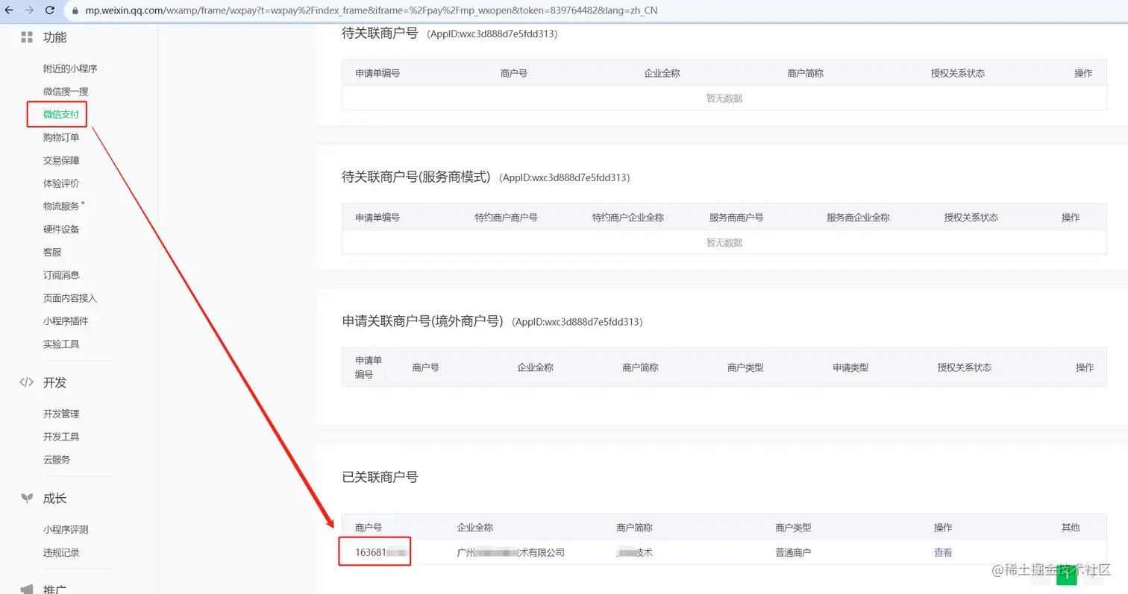This screenshot has width=1128, height=594.
Task: Open 附近的小程序 in the sidebar
Action: tap(70, 69)
